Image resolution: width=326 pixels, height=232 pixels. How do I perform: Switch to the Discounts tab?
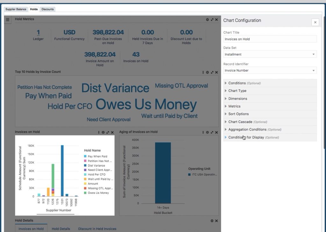tap(47, 9)
